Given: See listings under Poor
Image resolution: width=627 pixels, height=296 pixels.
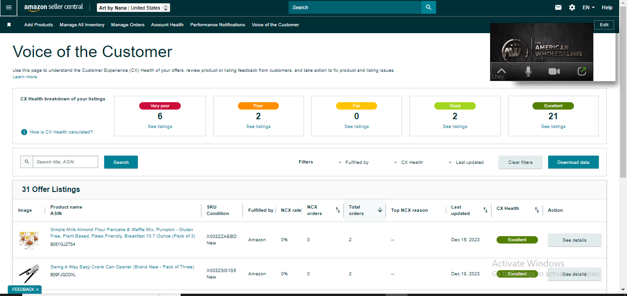Looking at the screenshot, I should pyautogui.click(x=258, y=127).
